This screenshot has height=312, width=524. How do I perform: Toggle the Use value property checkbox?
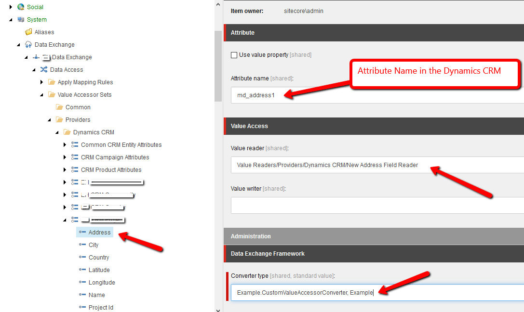point(234,55)
